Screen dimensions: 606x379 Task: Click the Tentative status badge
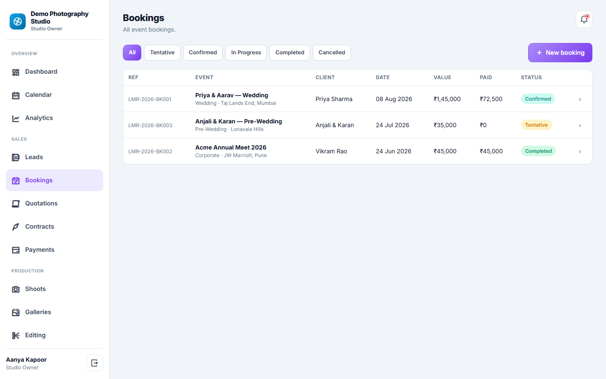[536, 125]
